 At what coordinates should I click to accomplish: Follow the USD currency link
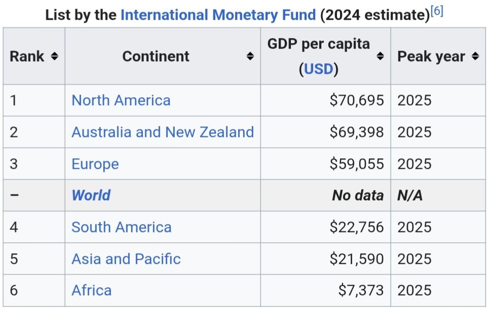click(x=318, y=69)
